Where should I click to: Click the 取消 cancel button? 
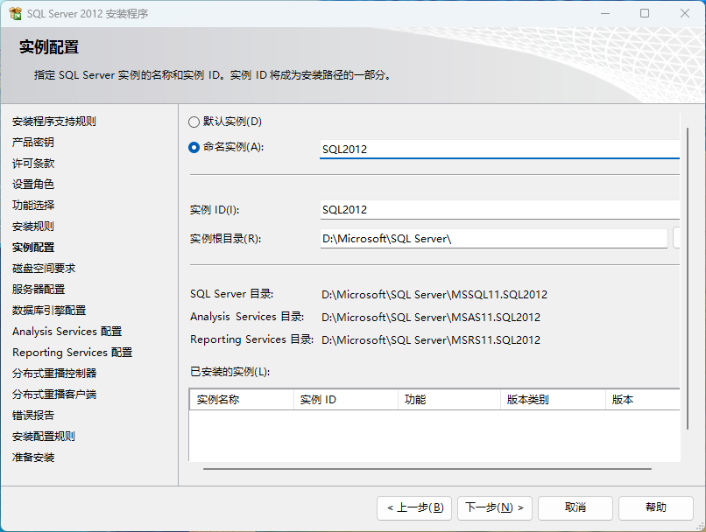pos(575,508)
